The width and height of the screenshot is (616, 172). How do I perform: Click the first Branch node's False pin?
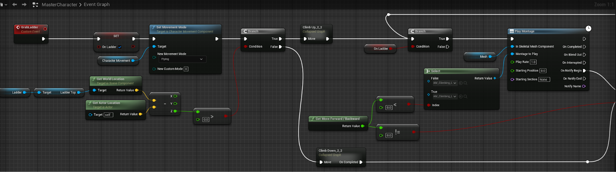click(x=280, y=47)
